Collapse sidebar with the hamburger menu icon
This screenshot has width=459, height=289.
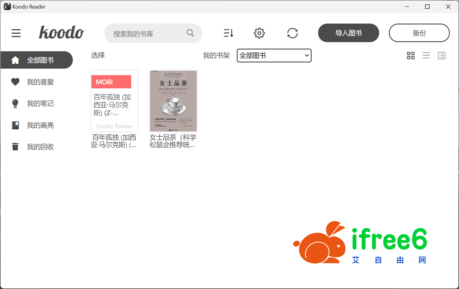(x=16, y=33)
